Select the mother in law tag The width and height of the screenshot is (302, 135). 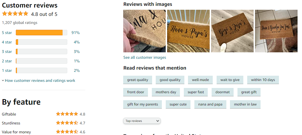(x=245, y=104)
